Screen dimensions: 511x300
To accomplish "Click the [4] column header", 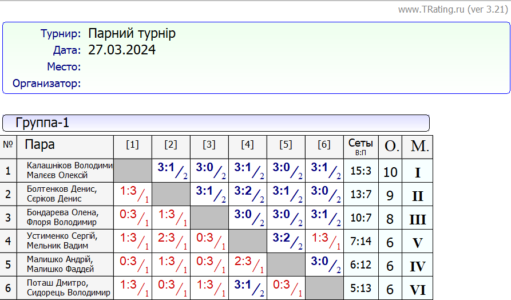I will tap(247, 145).
